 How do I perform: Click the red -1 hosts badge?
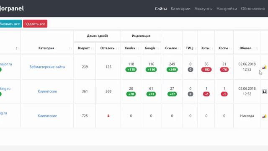224,94
